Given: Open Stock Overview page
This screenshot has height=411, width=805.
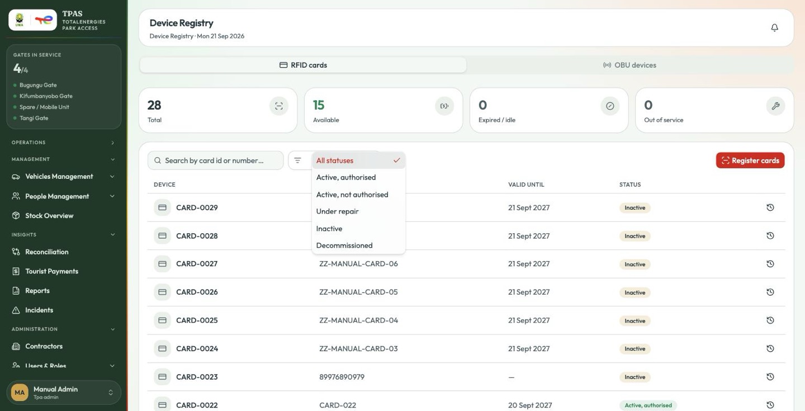Looking at the screenshot, I should pyautogui.click(x=63, y=216).
